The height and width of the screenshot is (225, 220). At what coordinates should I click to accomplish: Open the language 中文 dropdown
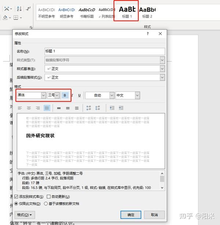[137, 95]
